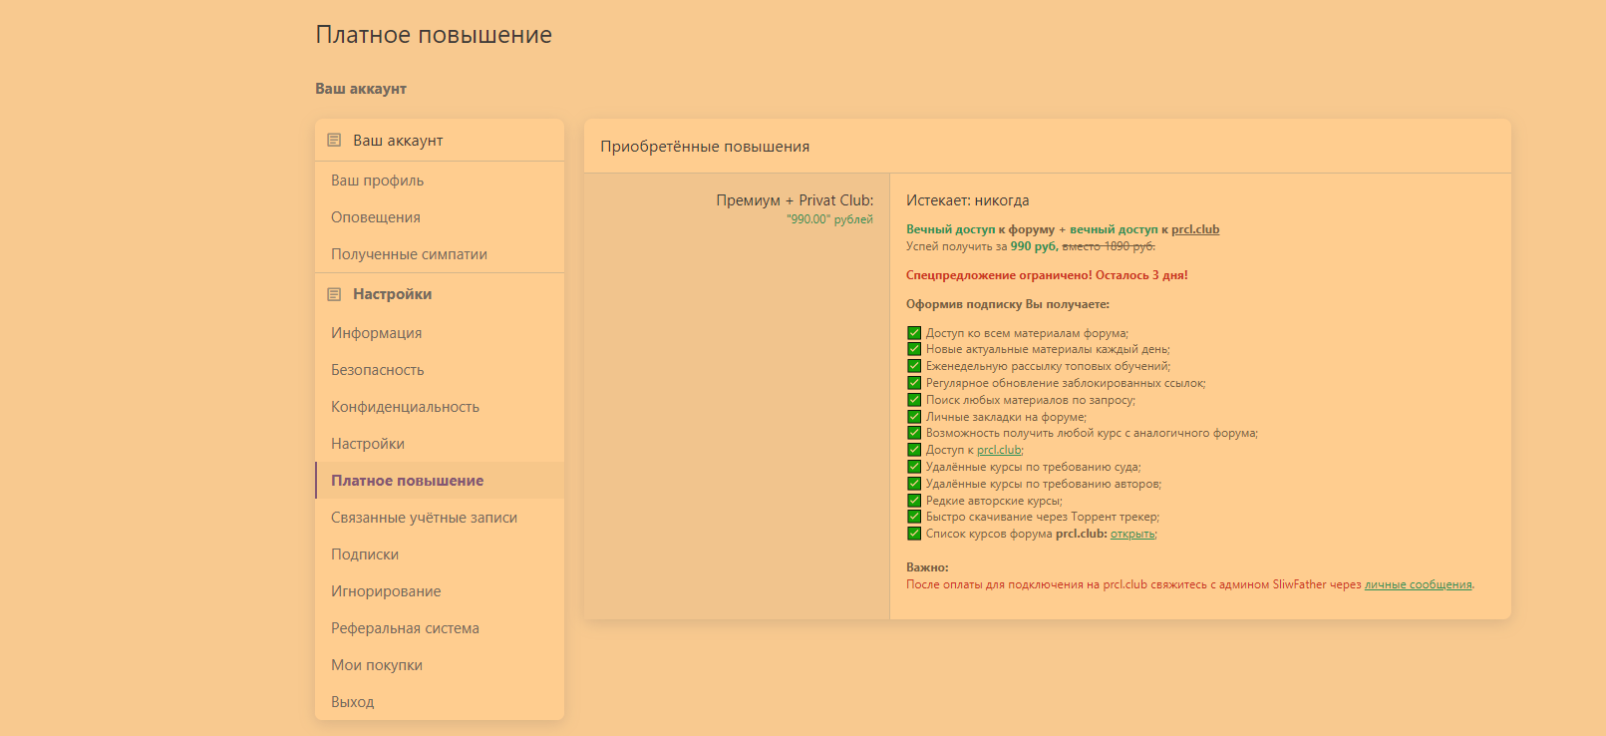Open 'Мои покупки' in the sidebar
The image size is (1606, 736).
coord(377,665)
